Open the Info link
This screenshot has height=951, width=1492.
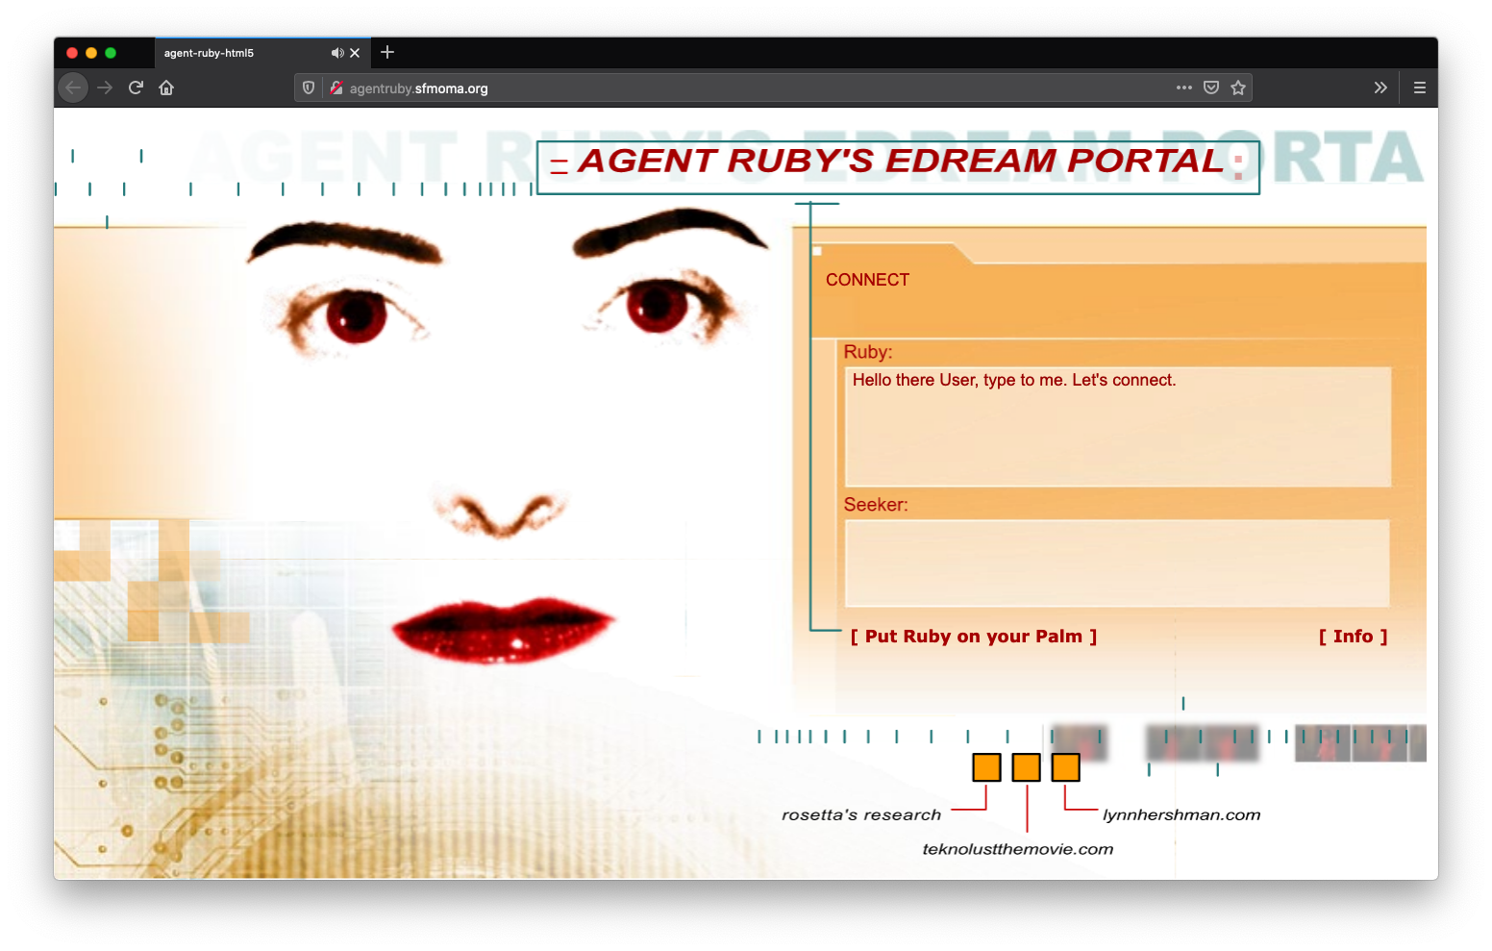pyautogui.click(x=1354, y=637)
